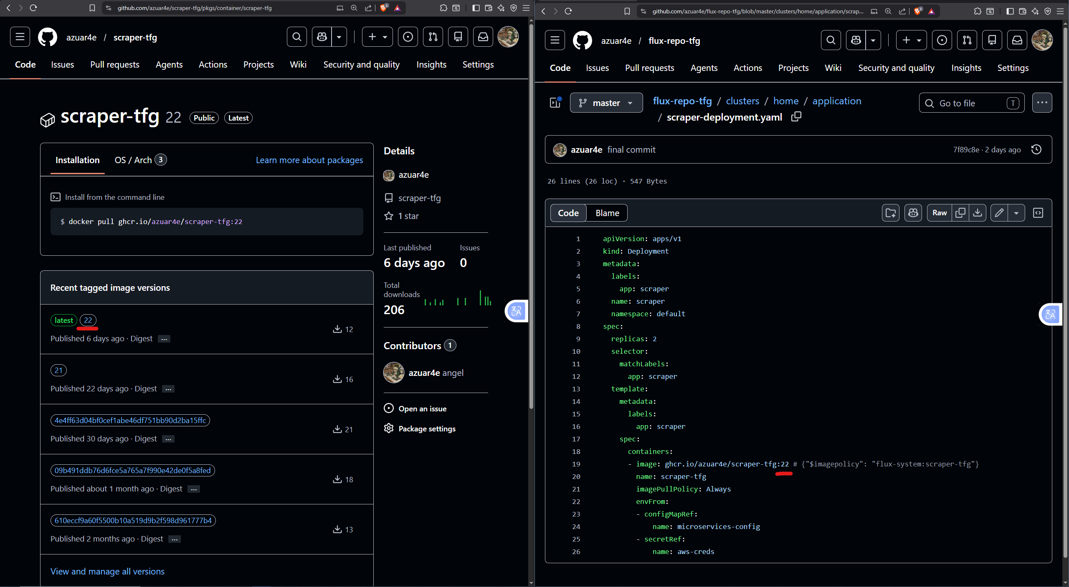
Task: Select the Code view toggle
Action: (x=568, y=213)
